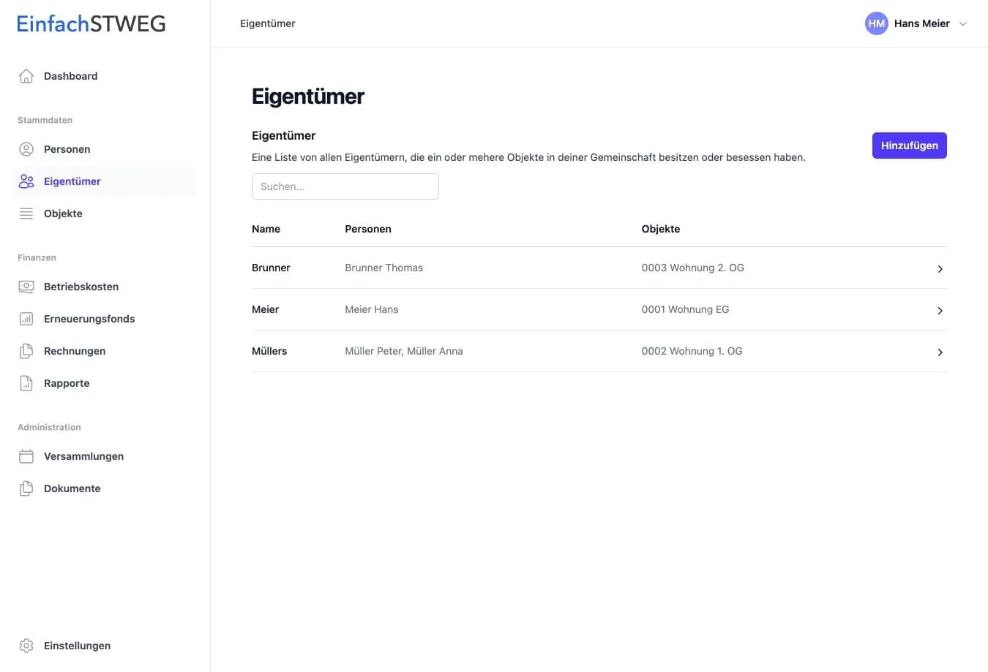Click the Dokumente files icon
The image size is (988, 672).
26,488
